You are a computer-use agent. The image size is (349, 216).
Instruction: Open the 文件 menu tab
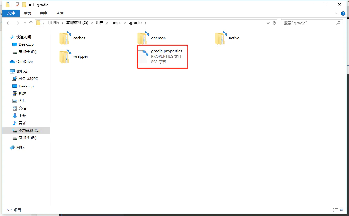point(11,13)
